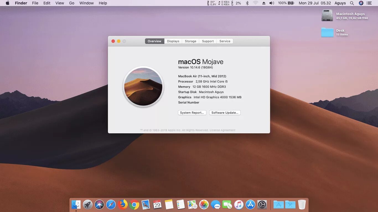Select the Overview tab
Screen dimensions: 378x212
click(x=154, y=41)
